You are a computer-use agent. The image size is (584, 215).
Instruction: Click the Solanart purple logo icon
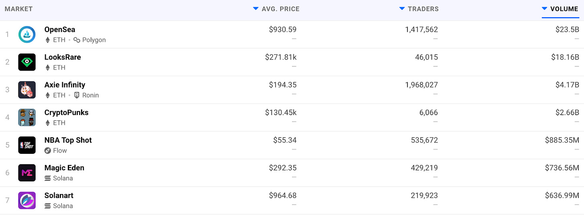tap(27, 200)
